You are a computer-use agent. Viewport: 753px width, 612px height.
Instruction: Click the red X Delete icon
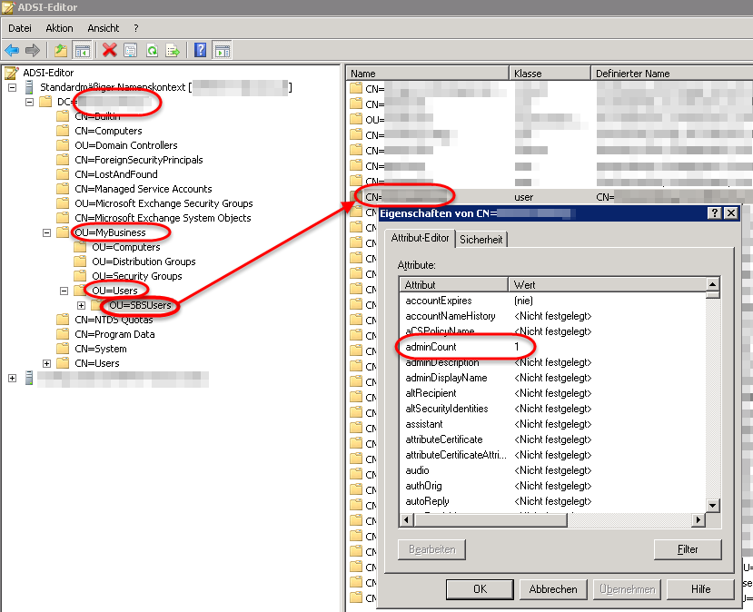110,50
